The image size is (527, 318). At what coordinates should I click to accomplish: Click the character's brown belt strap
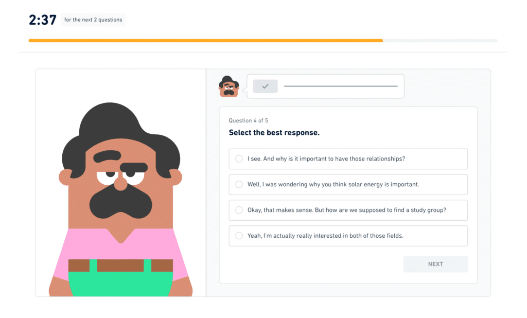coord(120,266)
